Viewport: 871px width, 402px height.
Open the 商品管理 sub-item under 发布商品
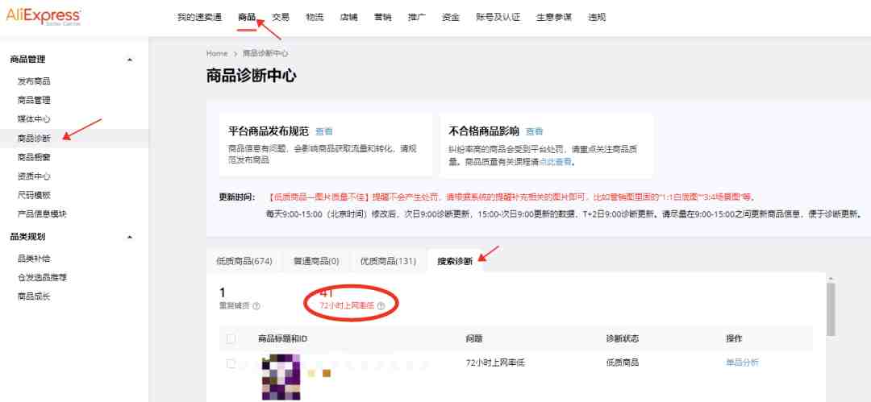click(x=34, y=100)
